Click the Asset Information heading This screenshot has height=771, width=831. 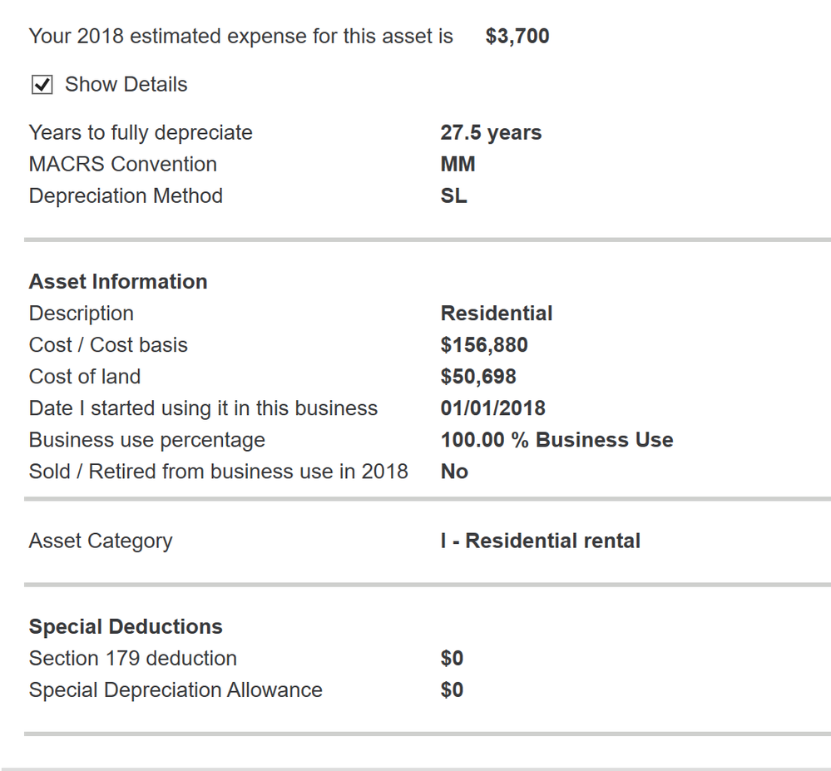click(x=118, y=282)
